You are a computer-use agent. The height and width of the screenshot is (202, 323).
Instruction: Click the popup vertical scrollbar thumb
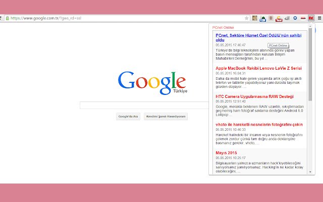coord(310,64)
